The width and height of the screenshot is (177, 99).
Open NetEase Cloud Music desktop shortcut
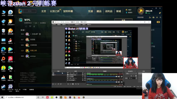coord(11,59)
